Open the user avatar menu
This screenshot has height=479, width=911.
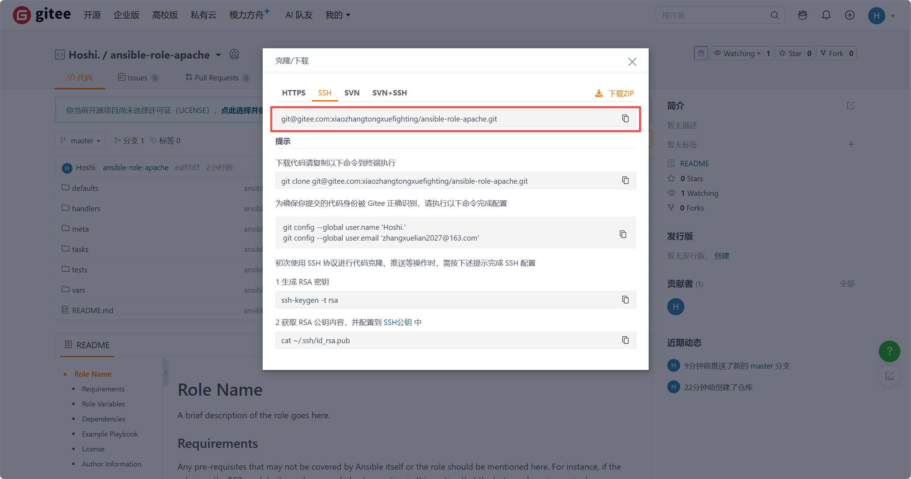tap(876, 16)
